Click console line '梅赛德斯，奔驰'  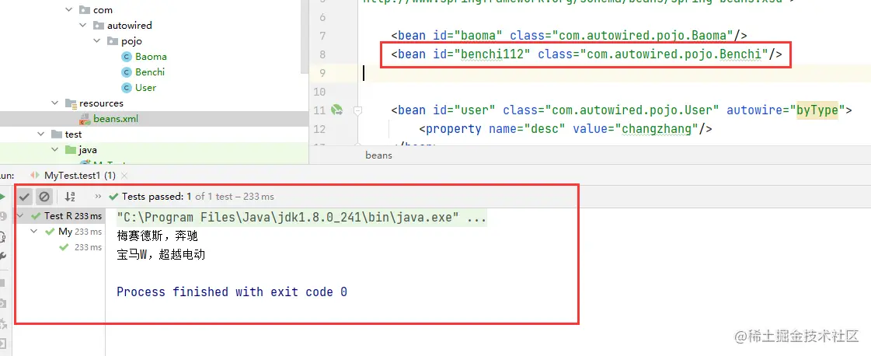[x=157, y=236]
